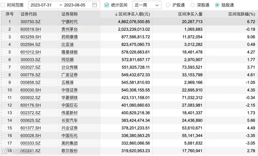Screen dimensions: 258x156
Task: Open the 兴业证券 stock name link
Action: coord(70,128)
